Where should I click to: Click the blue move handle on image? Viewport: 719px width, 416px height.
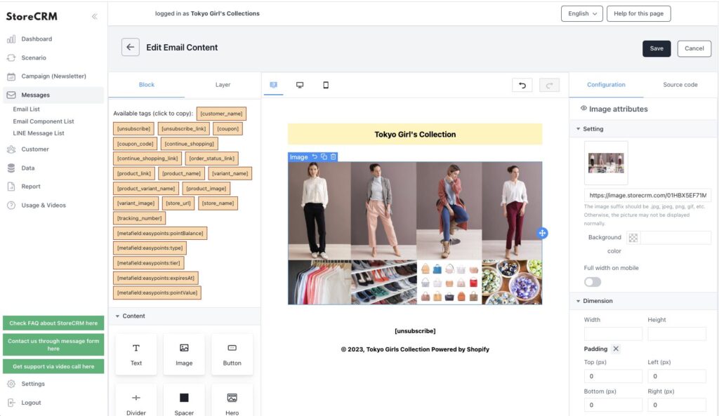coord(542,233)
